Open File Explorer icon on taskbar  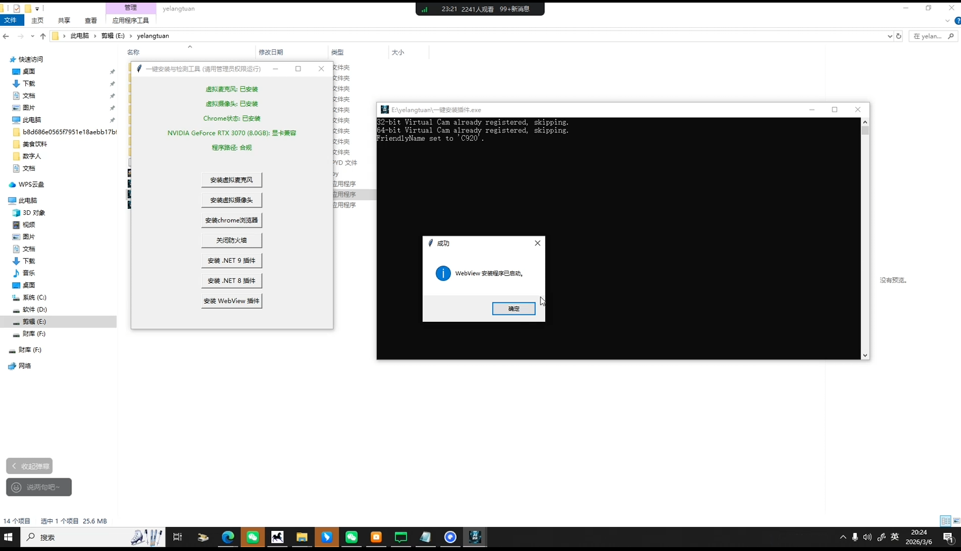pyautogui.click(x=302, y=537)
